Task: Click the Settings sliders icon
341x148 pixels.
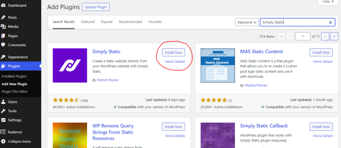Action: [x=3, y=120]
